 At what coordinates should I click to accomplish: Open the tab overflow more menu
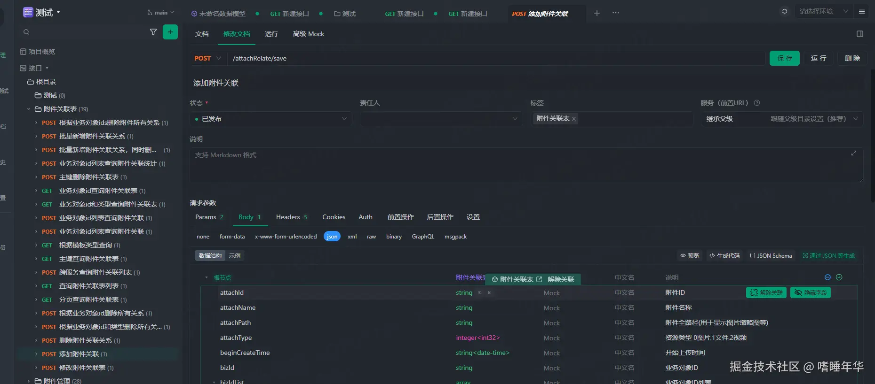(x=616, y=13)
